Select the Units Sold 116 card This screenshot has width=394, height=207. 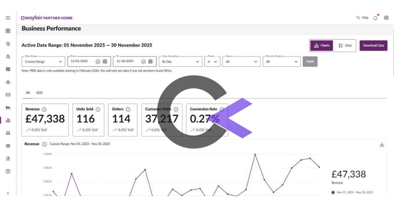[x=88, y=120]
